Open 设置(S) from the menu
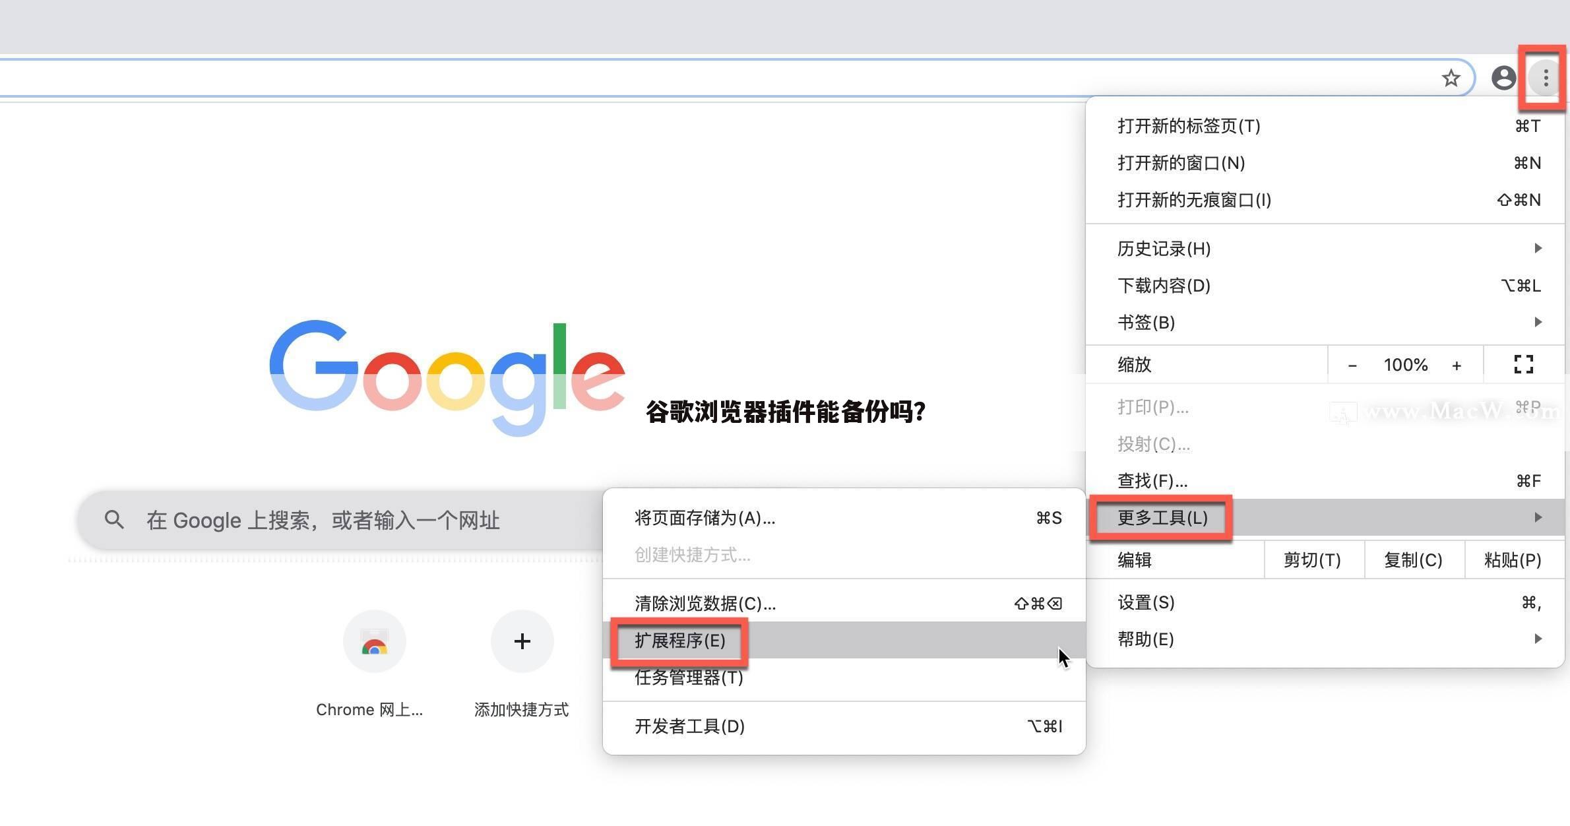Image resolution: width=1570 pixels, height=826 pixels. pyautogui.click(x=1325, y=602)
